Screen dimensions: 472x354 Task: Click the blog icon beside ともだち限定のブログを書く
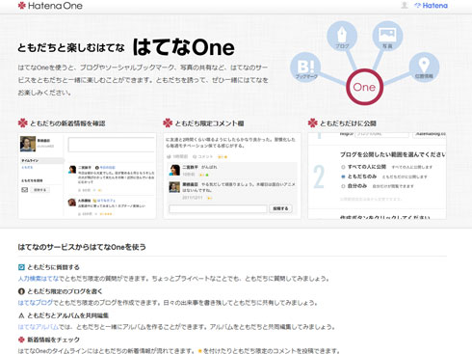(x=21, y=291)
